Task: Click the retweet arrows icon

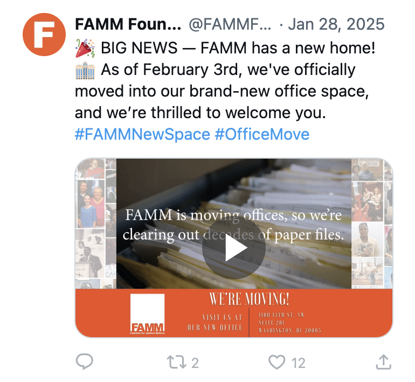Action: 176,362
